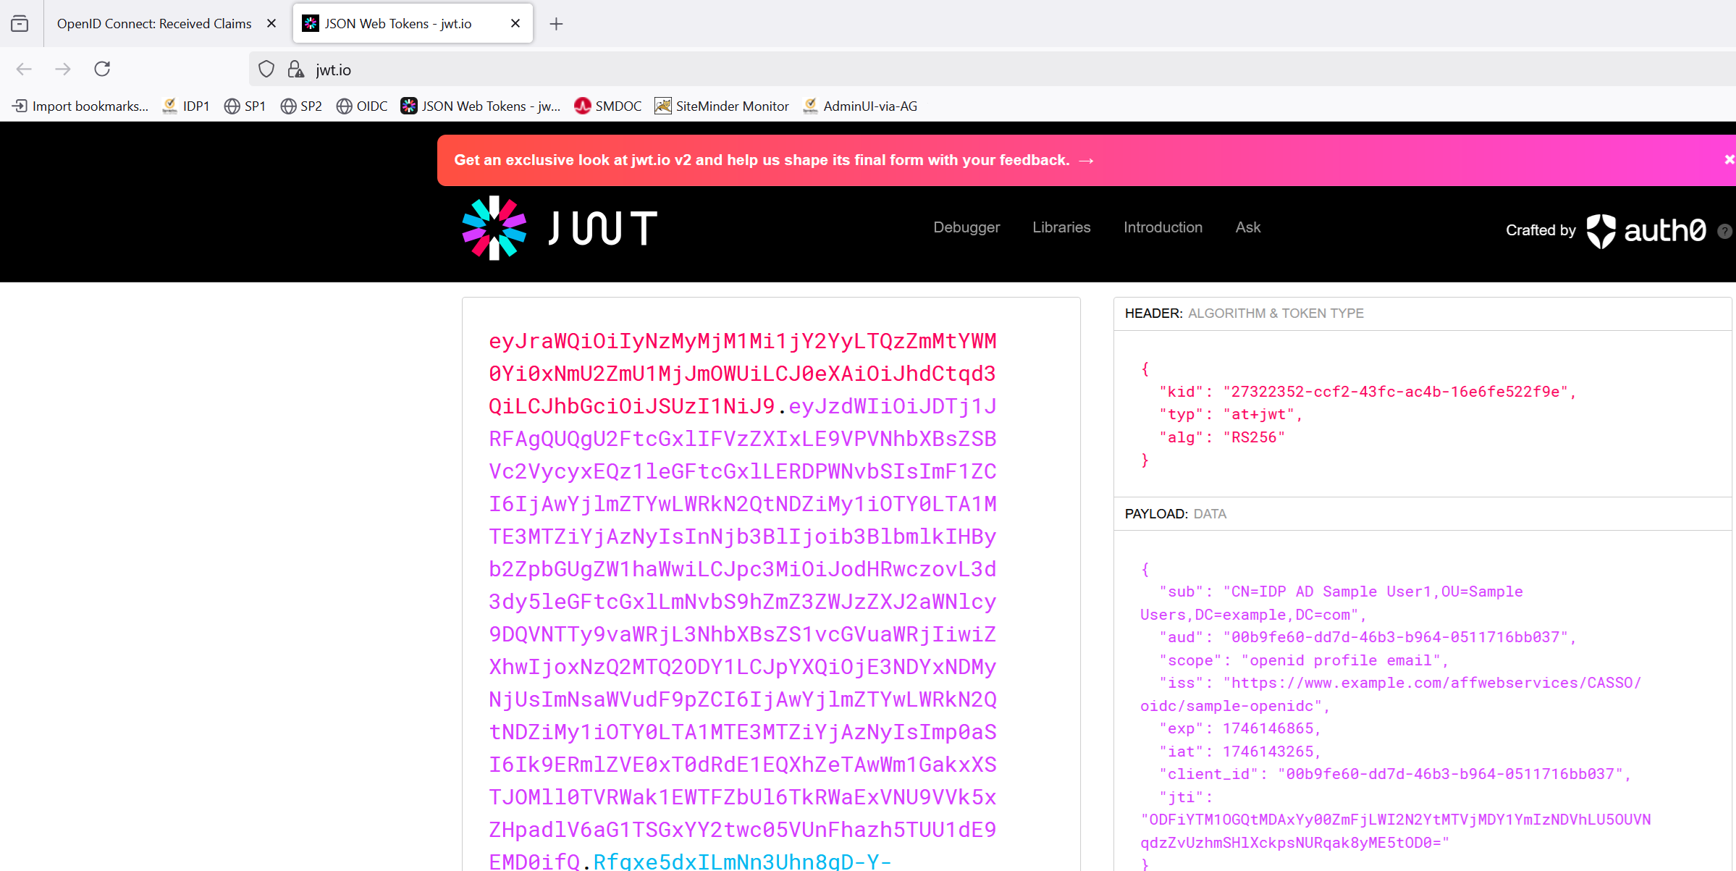The height and width of the screenshot is (871, 1736).
Task: Click the browser reload icon
Action: point(102,69)
